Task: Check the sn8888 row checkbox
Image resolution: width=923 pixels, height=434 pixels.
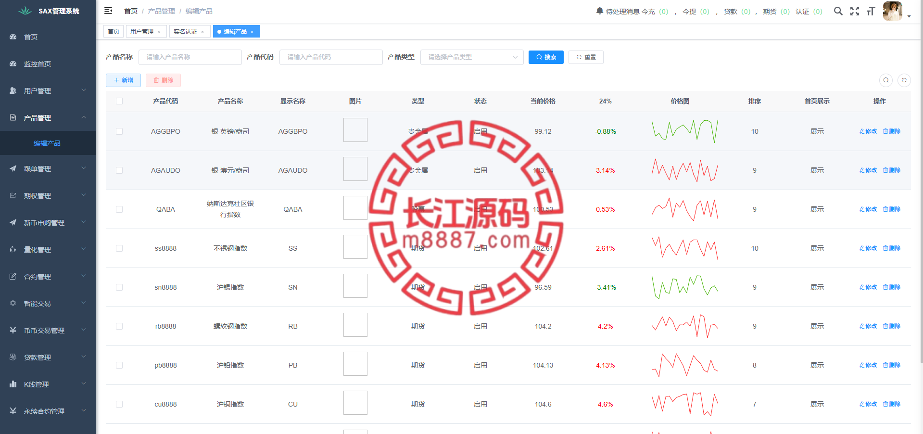Action: [x=119, y=287]
